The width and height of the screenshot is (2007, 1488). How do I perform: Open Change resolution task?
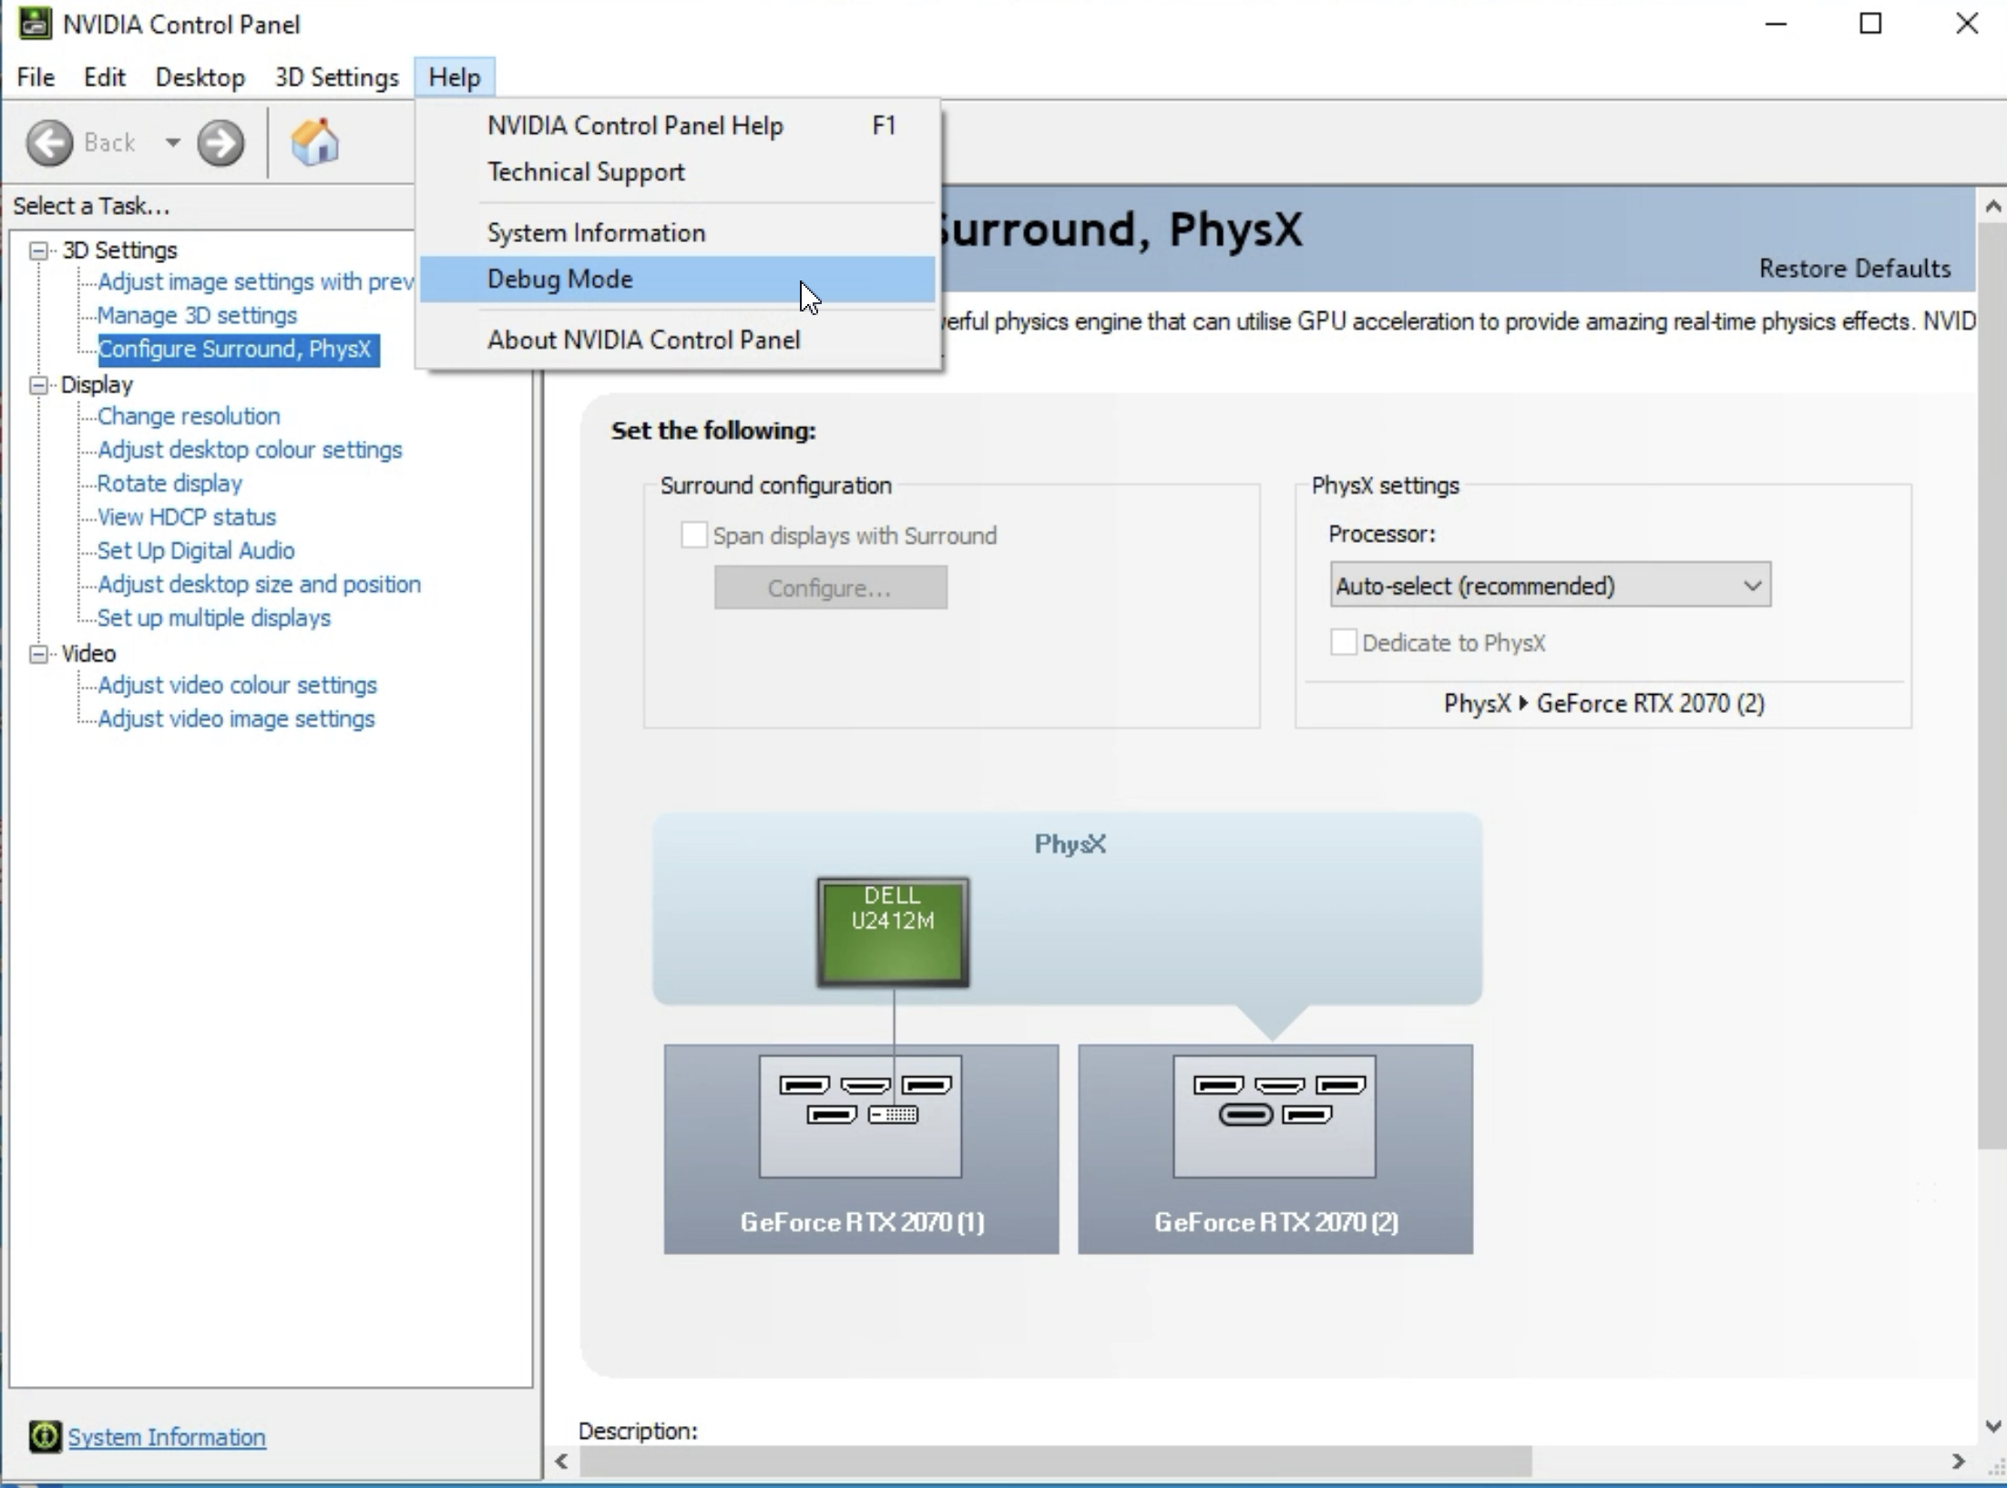point(189,416)
